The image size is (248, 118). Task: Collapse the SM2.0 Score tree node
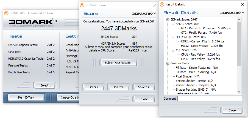[x=173, y=24]
